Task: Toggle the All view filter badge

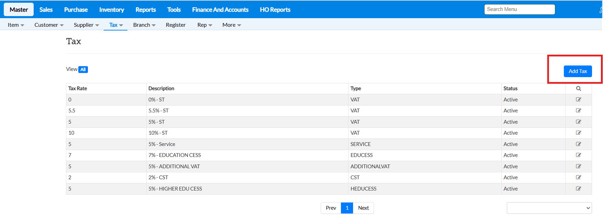Action: coord(83,70)
